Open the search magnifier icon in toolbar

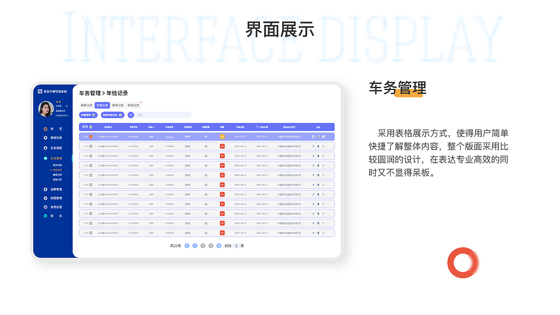pyautogui.click(x=131, y=115)
